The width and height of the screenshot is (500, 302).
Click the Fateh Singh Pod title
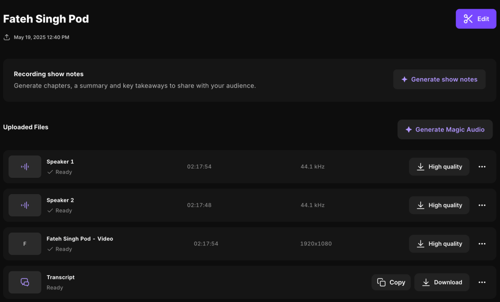pos(46,19)
